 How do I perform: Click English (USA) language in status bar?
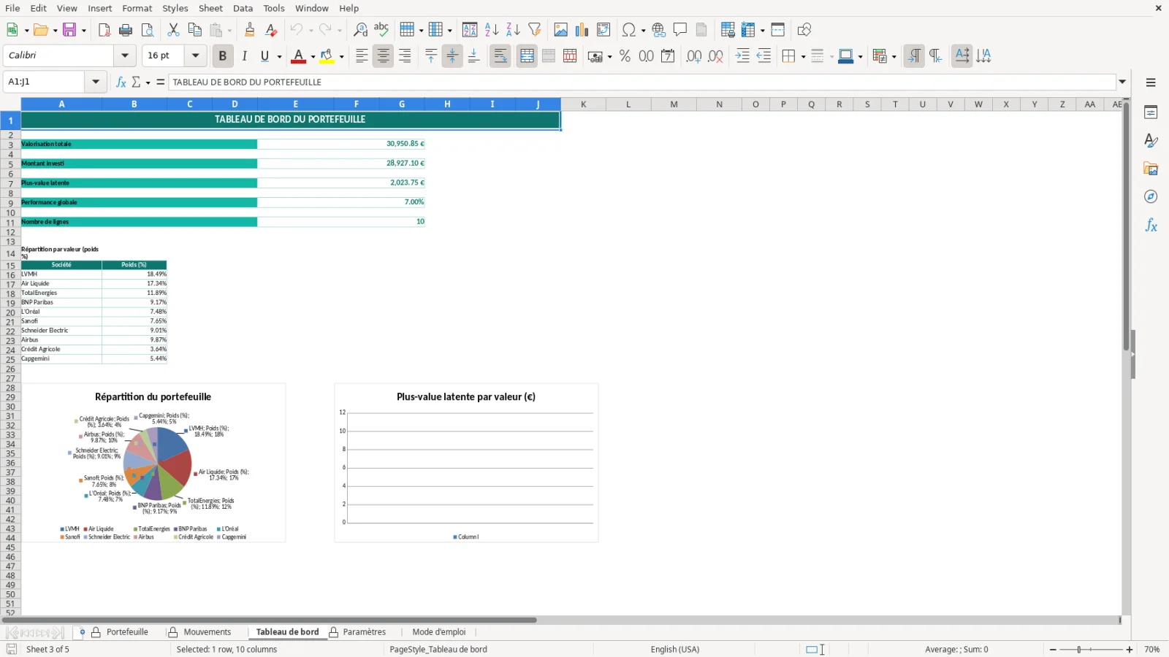(x=674, y=650)
